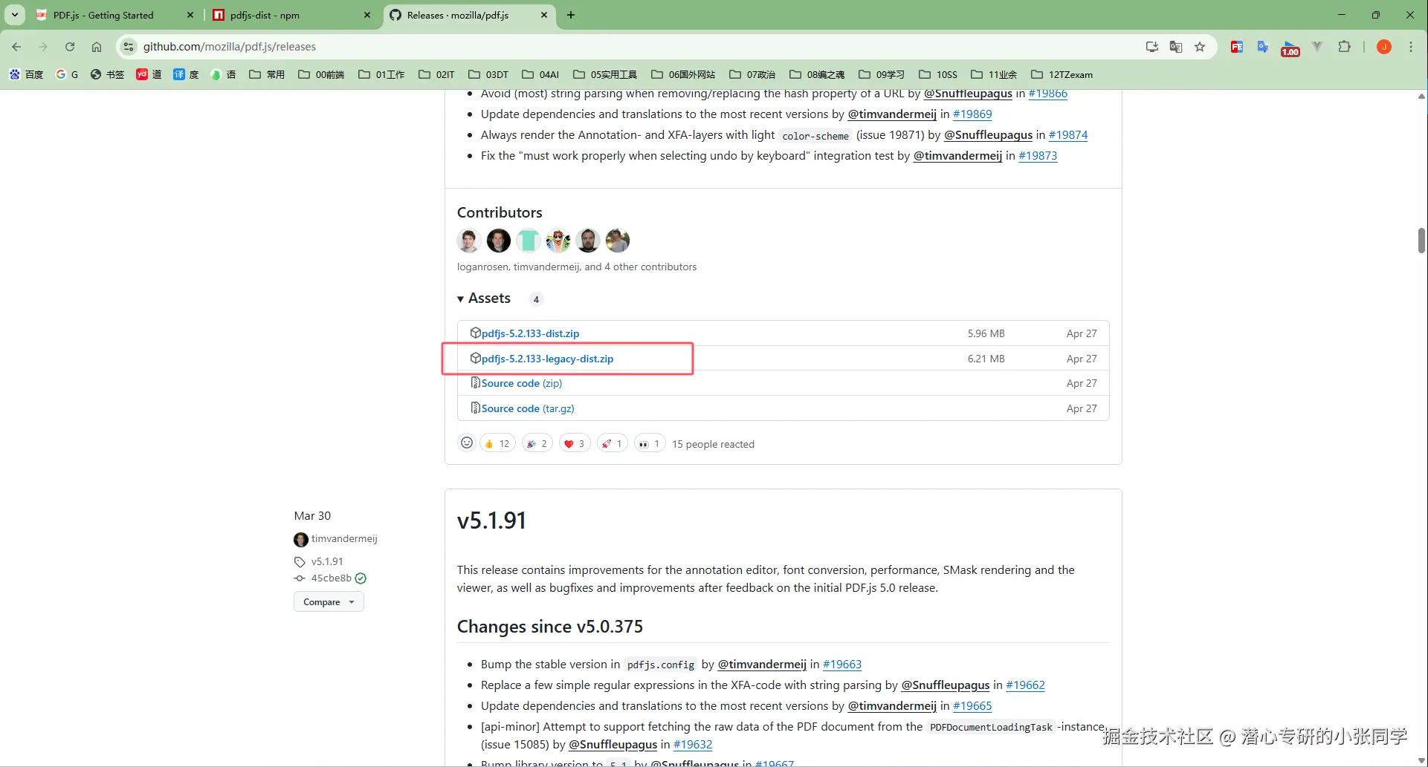The width and height of the screenshot is (1428, 767).
Task: Open the add reaction smiley button
Action: 467,443
